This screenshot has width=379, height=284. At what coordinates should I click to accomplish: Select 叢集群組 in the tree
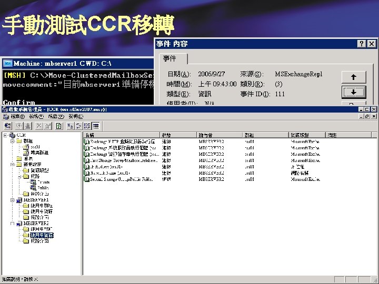click(x=39, y=153)
